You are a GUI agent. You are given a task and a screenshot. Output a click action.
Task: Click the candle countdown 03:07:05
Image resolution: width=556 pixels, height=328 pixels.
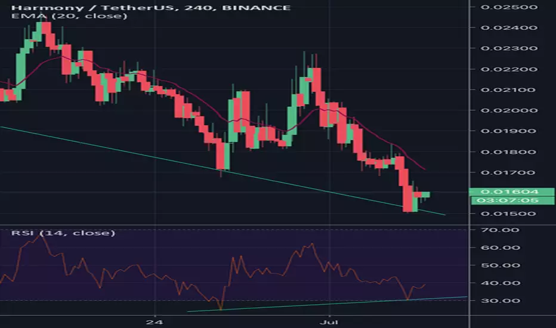click(511, 200)
